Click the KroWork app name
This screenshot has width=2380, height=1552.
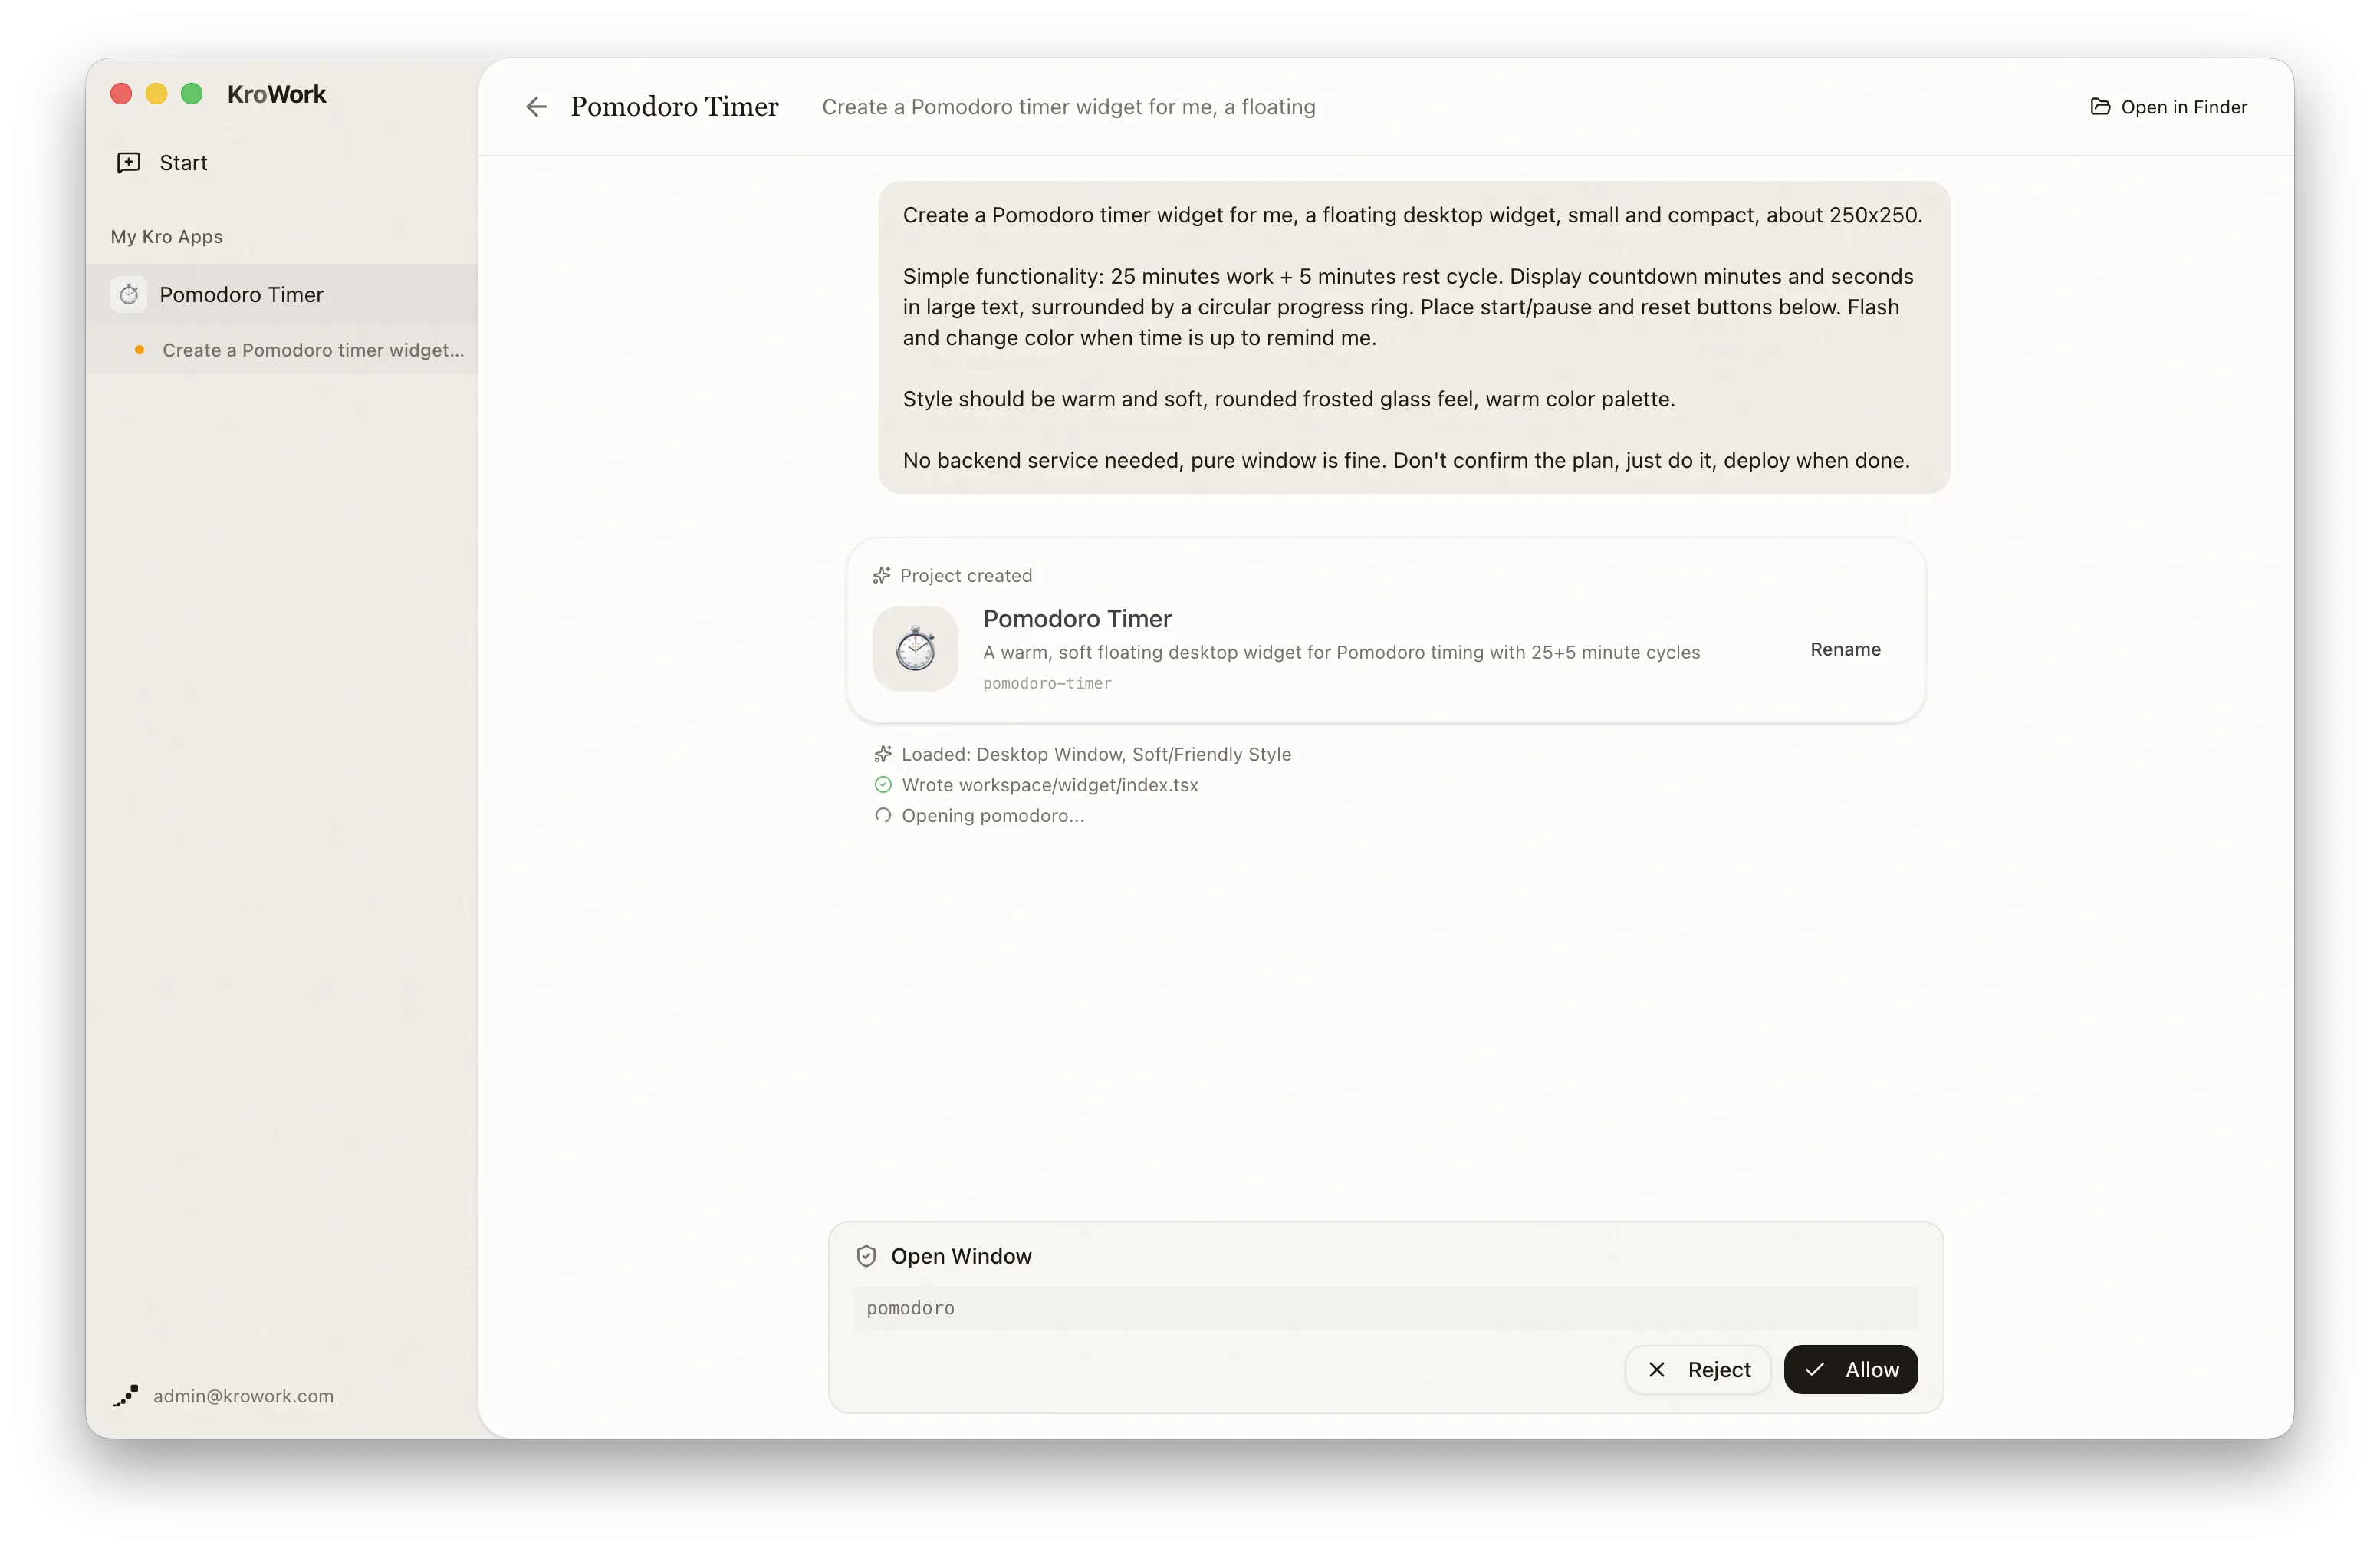pos(277,94)
